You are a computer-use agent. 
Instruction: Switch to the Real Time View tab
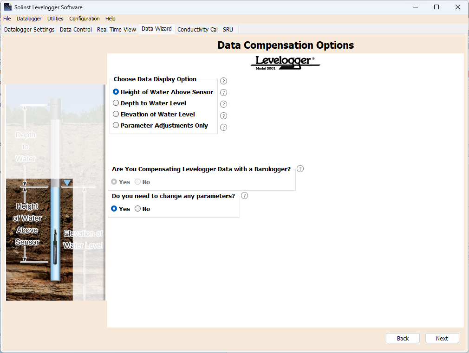point(116,29)
